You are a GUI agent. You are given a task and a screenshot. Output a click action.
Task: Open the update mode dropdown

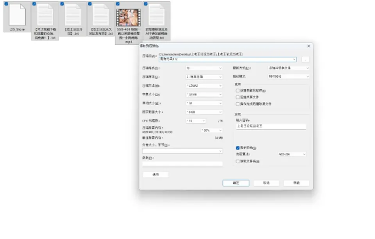click(x=288, y=68)
